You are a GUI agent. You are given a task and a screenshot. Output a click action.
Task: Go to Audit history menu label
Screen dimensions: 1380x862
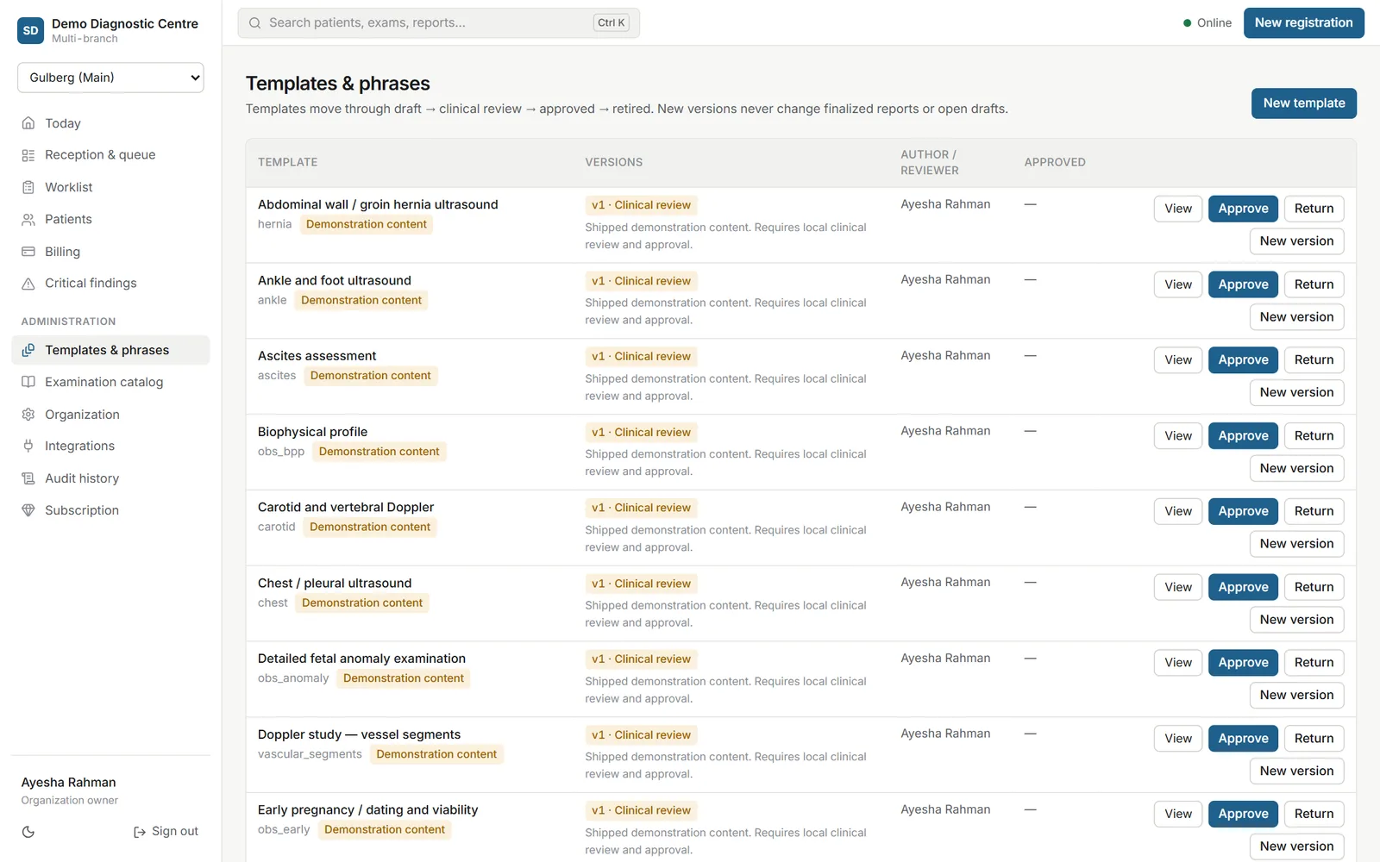point(82,478)
